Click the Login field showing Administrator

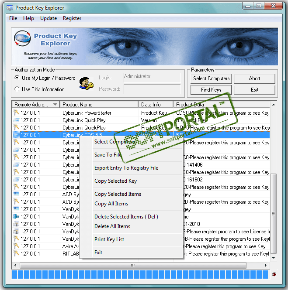[152, 78]
